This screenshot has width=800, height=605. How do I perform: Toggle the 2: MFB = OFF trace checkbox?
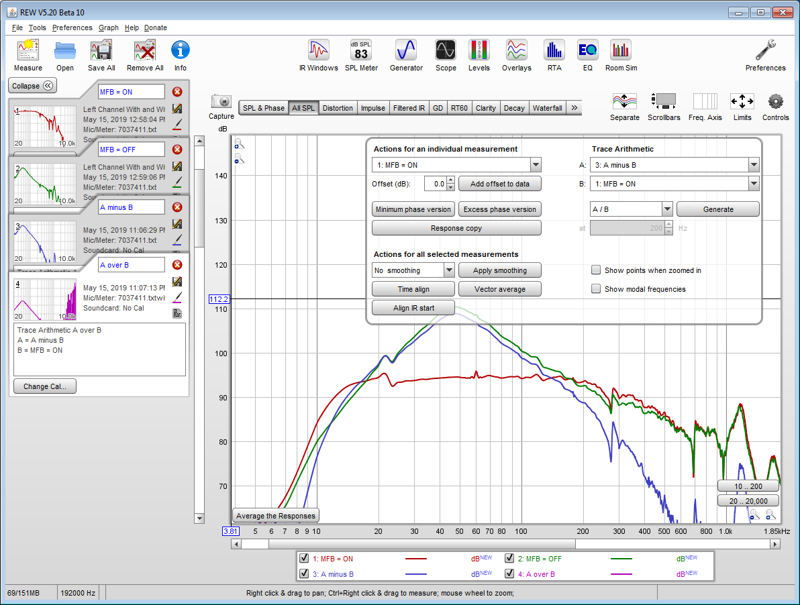509,558
